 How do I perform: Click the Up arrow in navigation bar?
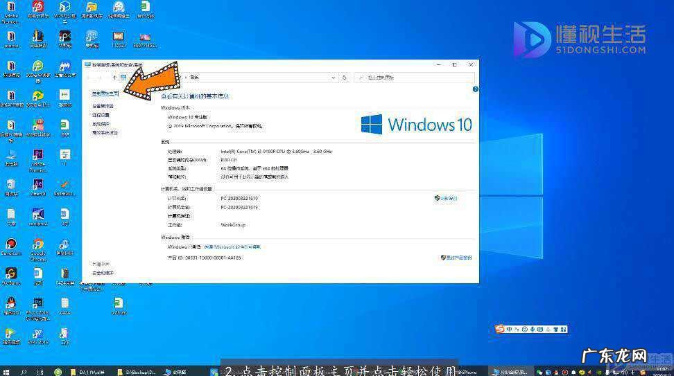pos(114,78)
